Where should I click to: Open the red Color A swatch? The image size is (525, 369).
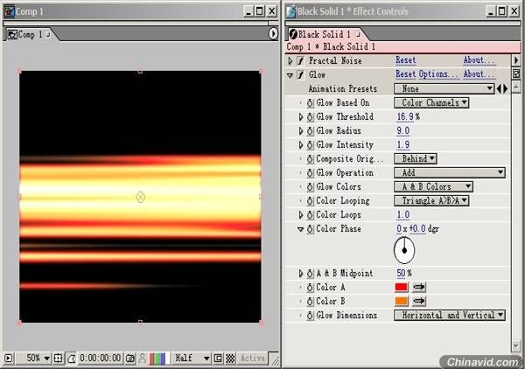pyautogui.click(x=402, y=287)
